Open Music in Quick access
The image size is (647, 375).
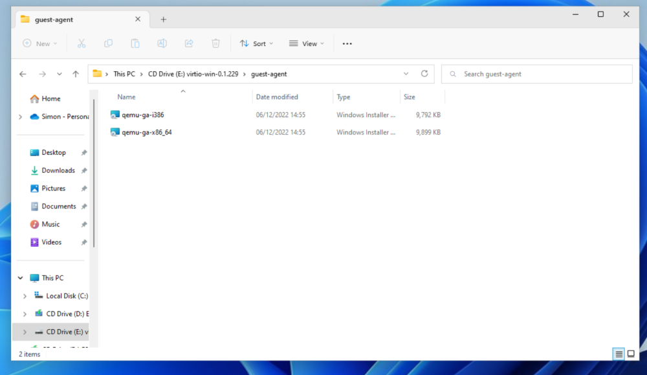(x=50, y=224)
